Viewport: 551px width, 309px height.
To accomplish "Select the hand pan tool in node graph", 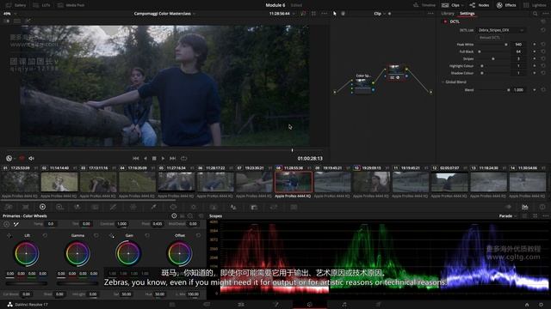I will tap(343, 14).
